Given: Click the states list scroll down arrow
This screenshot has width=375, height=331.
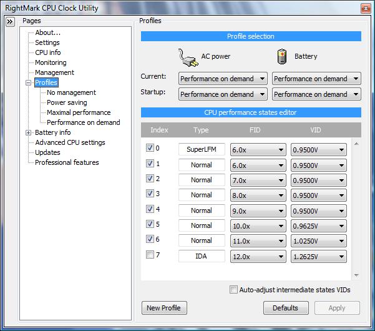Looking at the screenshot, I should (x=356, y=275).
